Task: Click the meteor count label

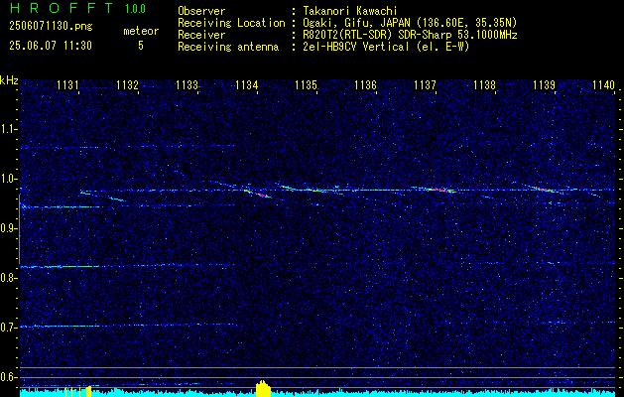Action: 141,31
